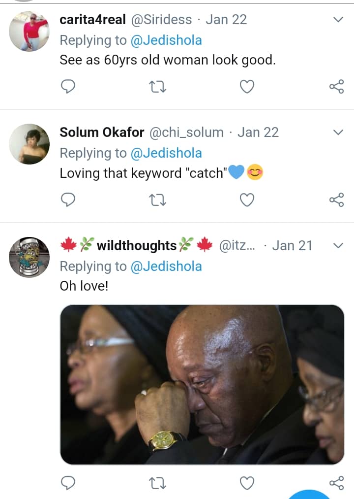Open Solum Okafor's profile avatar
The image size is (354, 499).
29,143
